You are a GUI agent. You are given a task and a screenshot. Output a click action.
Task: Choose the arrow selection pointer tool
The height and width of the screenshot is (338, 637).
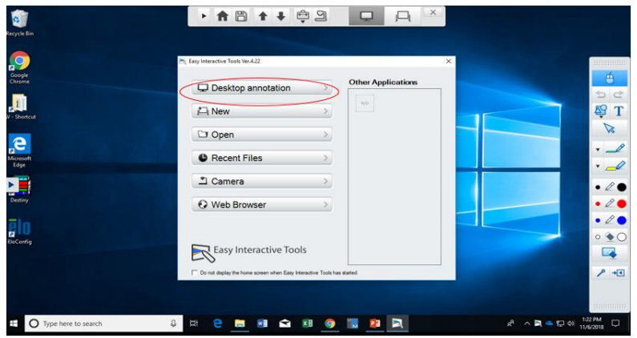[x=609, y=128]
